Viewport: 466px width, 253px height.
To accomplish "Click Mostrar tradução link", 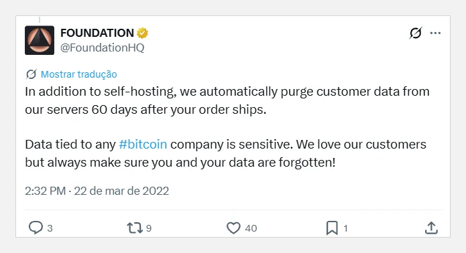I will [x=78, y=74].
